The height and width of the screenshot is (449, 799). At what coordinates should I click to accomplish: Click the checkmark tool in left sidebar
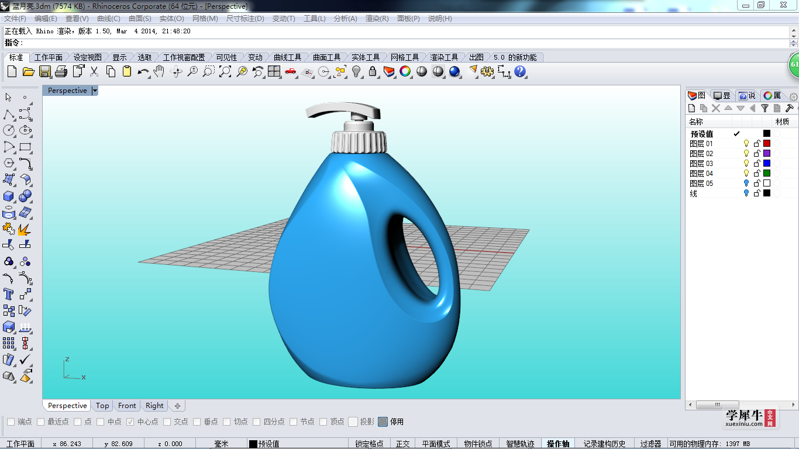[x=25, y=360]
